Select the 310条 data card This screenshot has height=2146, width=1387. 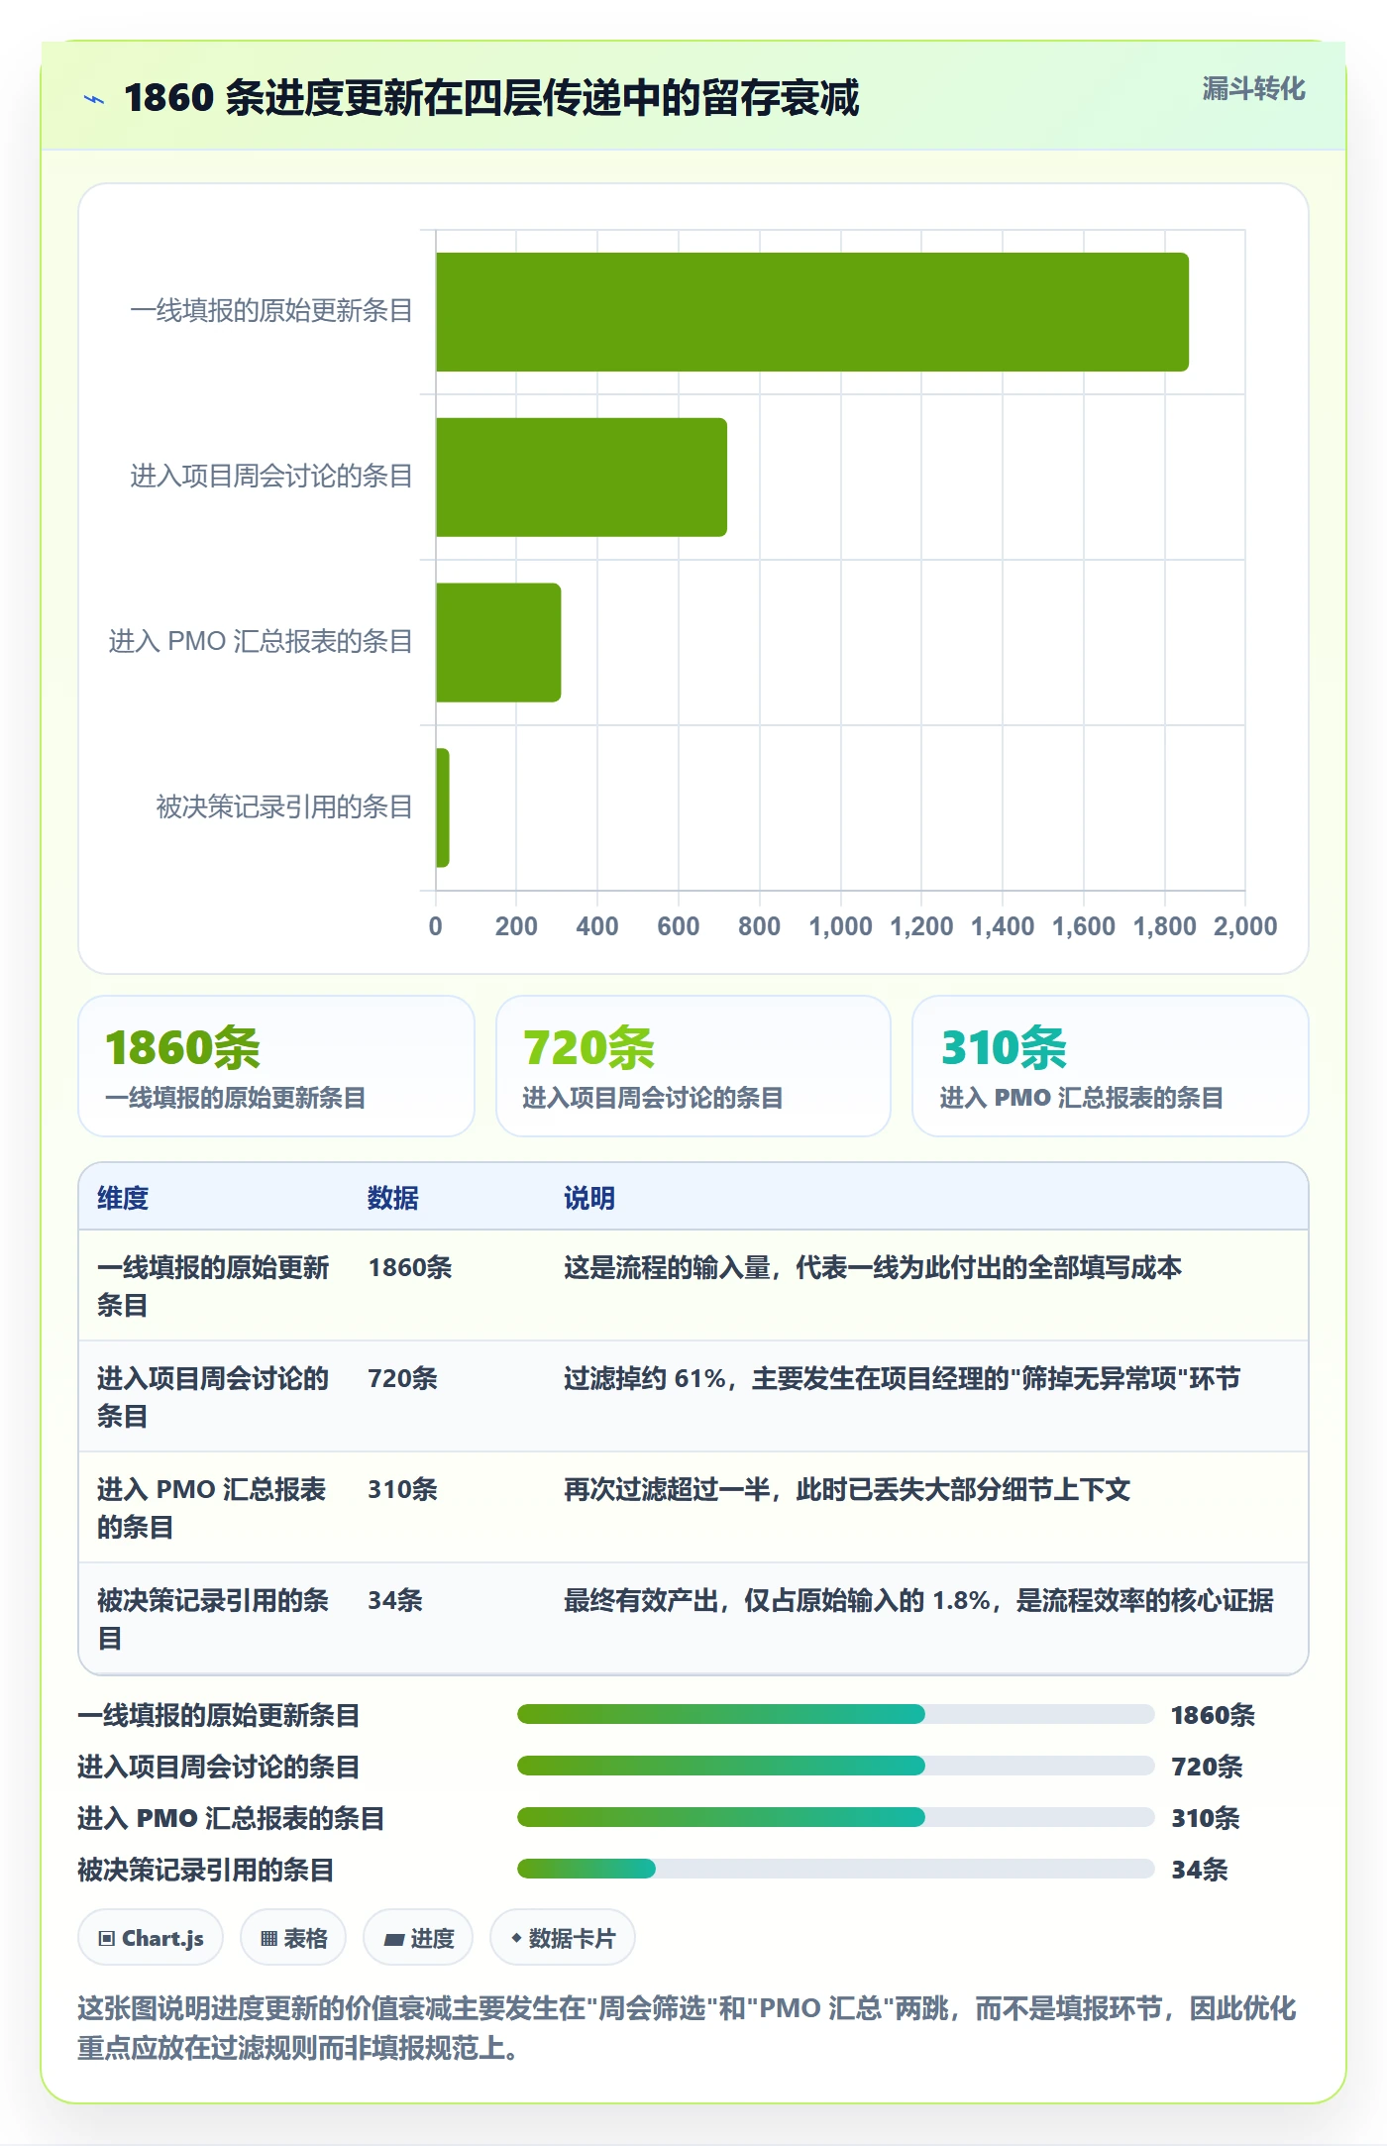tap(1111, 1066)
